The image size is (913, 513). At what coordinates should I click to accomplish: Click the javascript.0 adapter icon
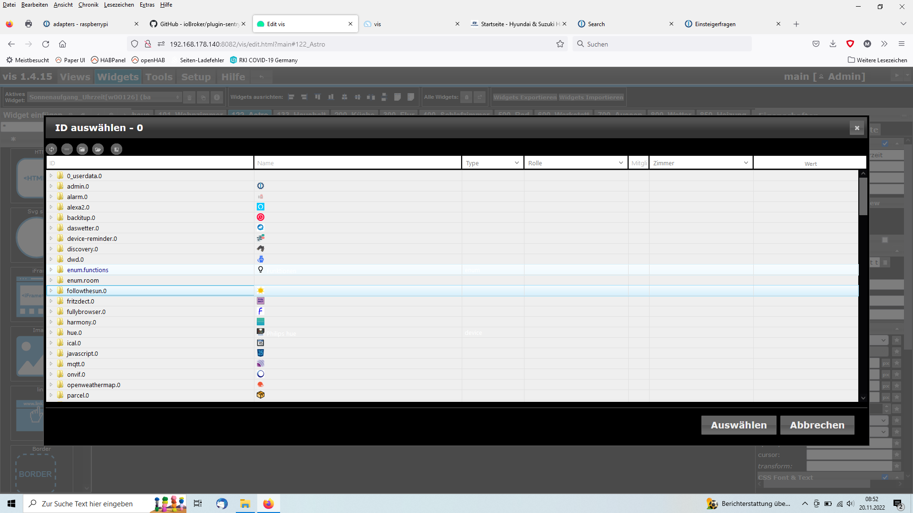pyautogui.click(x=261, y=353)
